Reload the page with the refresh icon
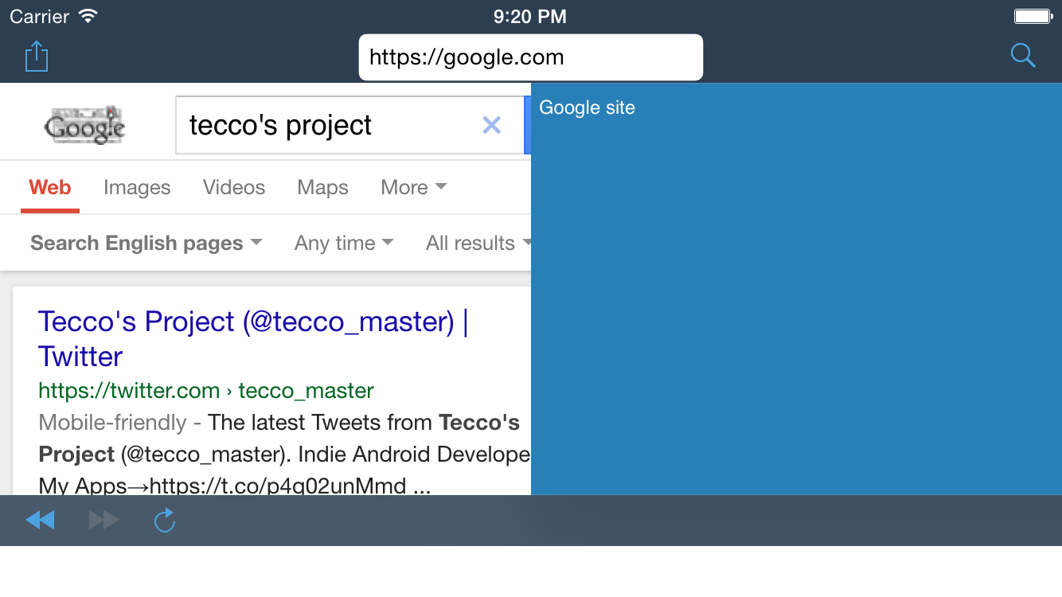The height and width of the screenshot is (597, 1062). click(x=164, y=521)
